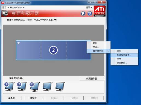This screenshot has width=141, height=105.
Task: Open the HydraVision dropdown menu
Action: click(17, 8)
